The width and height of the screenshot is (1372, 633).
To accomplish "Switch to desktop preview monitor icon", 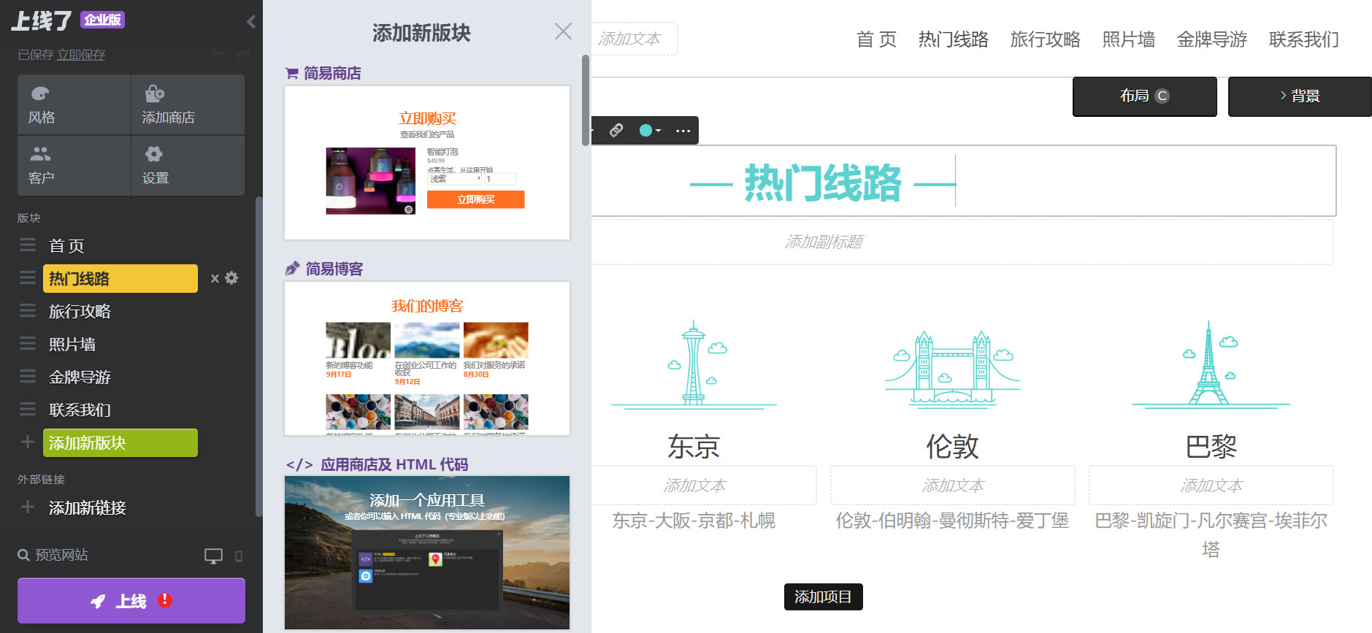I will pyautogui.click(x=213, y=556).
